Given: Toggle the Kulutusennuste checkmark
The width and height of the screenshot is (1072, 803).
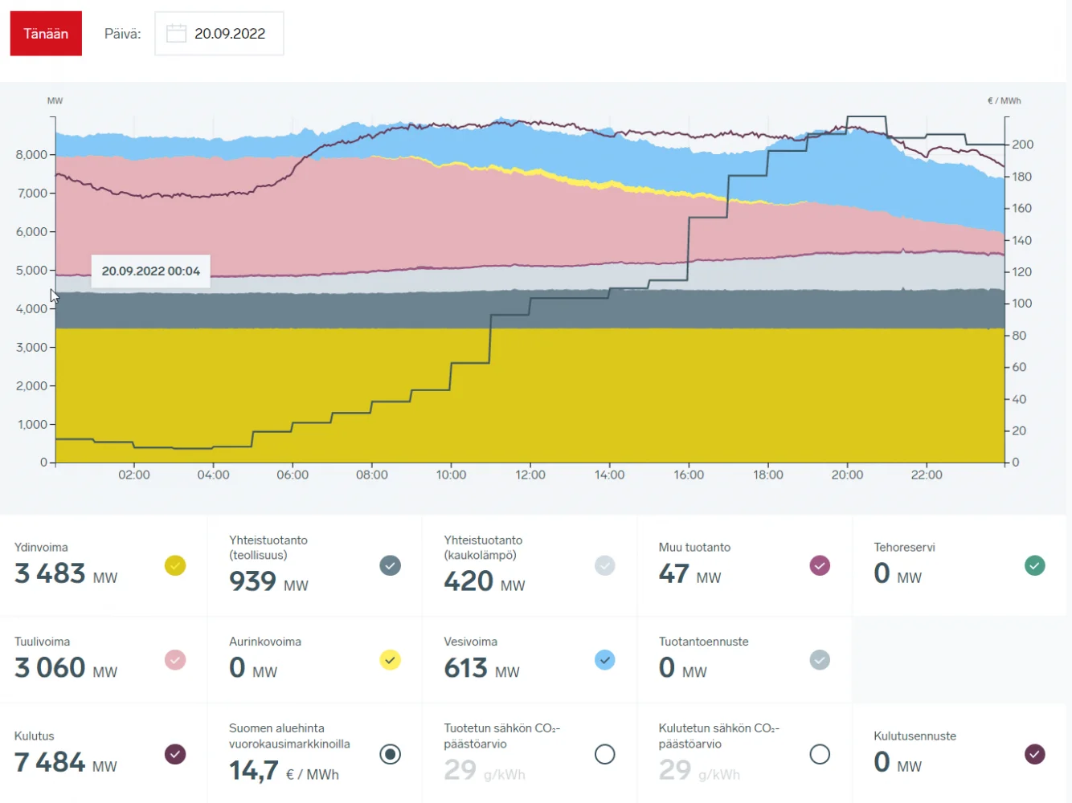Looking at the screenshot, I should 1034,754.
